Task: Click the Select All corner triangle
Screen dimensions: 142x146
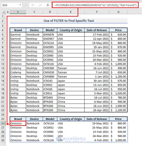Action: (4, 12)
